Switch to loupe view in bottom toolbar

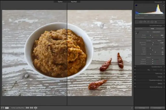click(x=3, y=108)
